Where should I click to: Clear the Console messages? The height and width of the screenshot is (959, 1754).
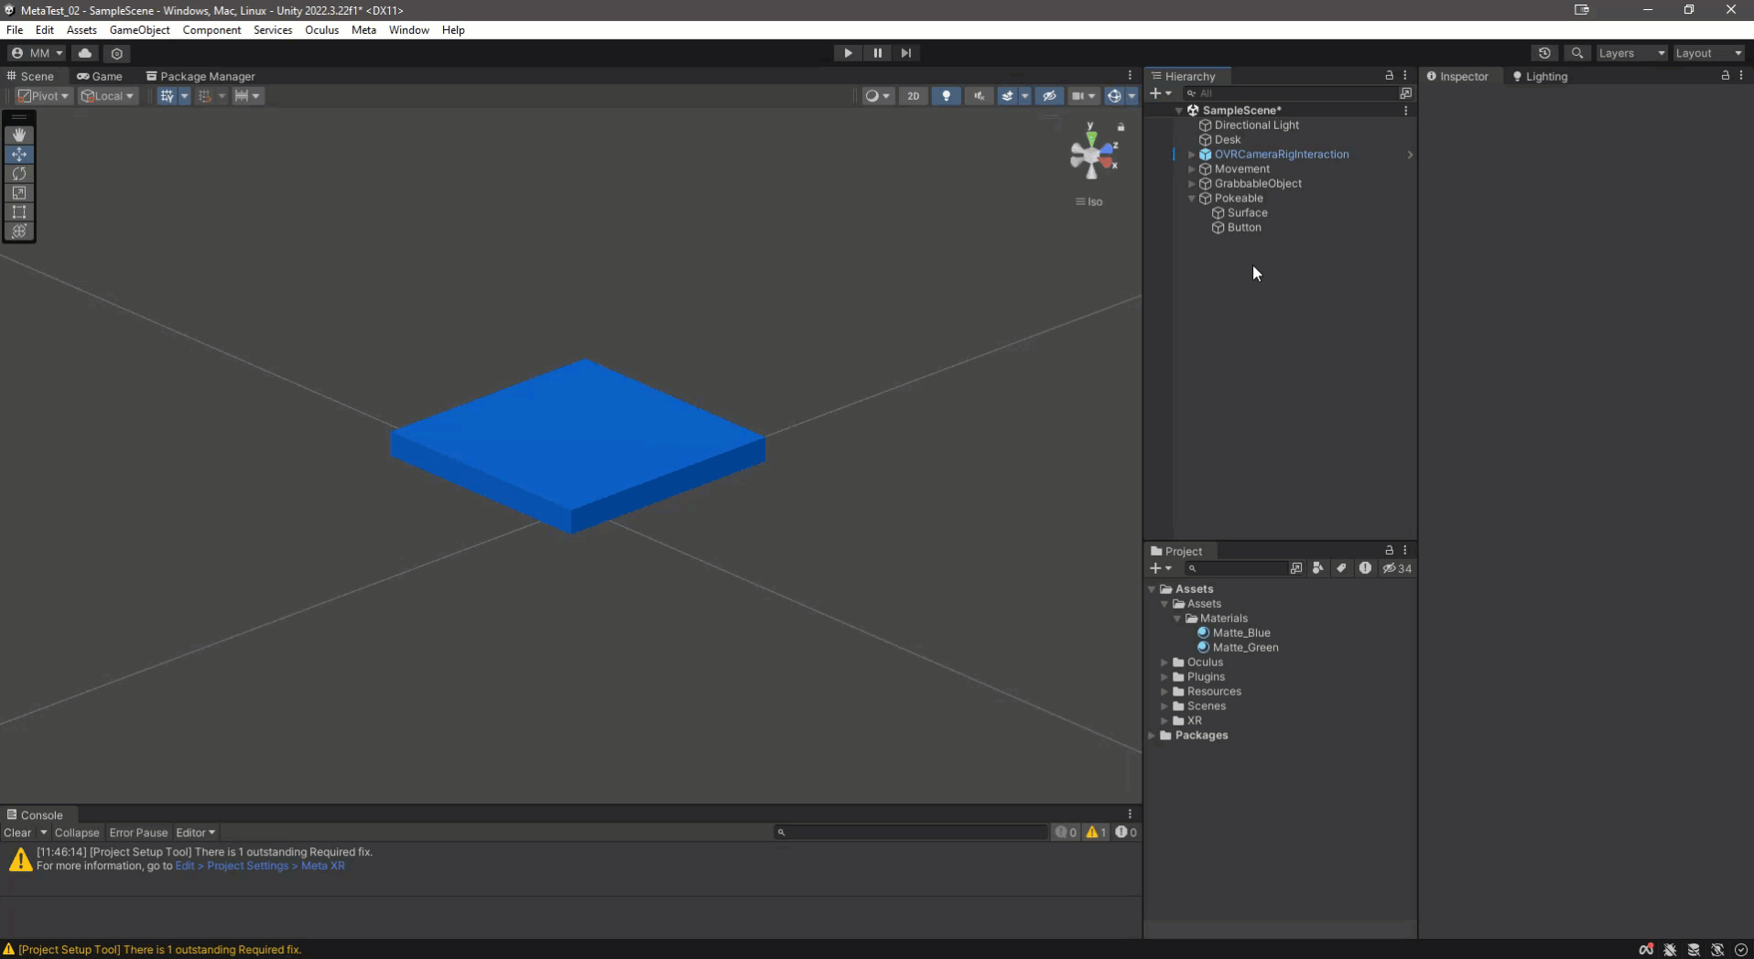(x=17, y=833)
